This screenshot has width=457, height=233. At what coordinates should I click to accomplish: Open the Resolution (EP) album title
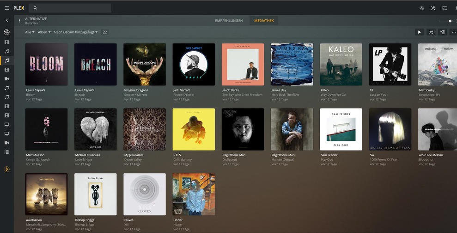pyautogui.click(x=431, y=95)
